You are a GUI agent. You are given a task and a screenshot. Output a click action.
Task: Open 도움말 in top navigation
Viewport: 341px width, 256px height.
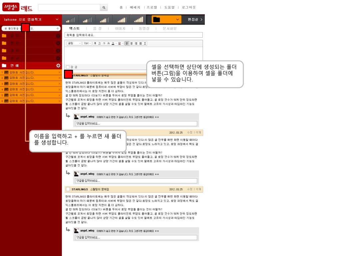pos(169,7)
